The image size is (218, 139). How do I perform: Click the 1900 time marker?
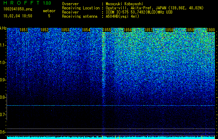click(x=211, y=30)
